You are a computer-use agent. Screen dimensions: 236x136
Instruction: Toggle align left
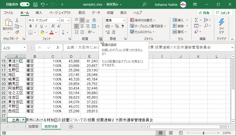click(77, 26)
